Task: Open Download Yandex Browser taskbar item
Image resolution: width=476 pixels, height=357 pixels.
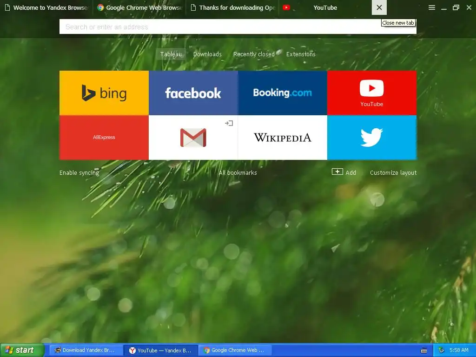Action: coord(86,350)
